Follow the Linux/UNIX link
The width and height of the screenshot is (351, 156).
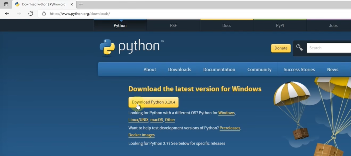click(138, 120)
